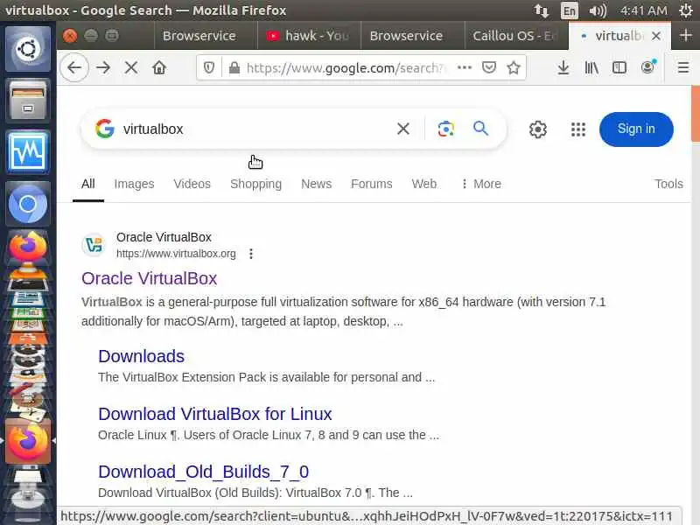Select the News results tab

(x=316, y=184)
